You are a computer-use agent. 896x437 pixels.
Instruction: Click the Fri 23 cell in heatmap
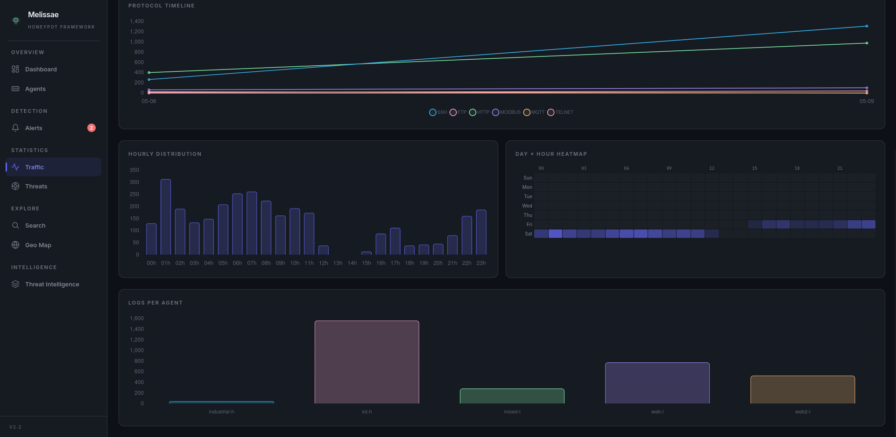[x=868, y=224]
